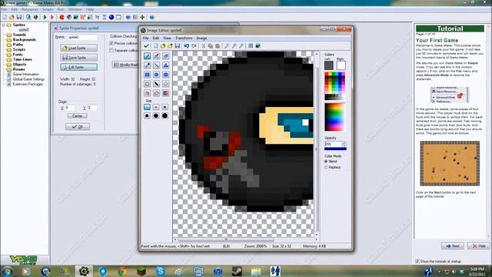This screenshot has width=492, height=277.
Task: Open the Scripts menu in Game Maker
Action: [x=48, y=9]
